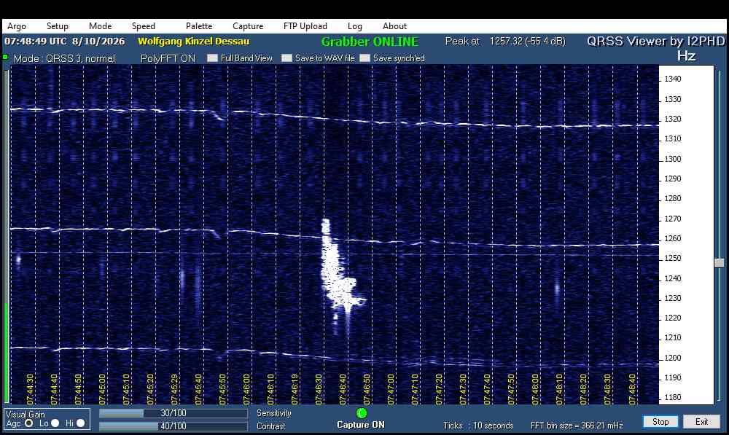
Task: Click the Stop button
Action: coord(660,422)
